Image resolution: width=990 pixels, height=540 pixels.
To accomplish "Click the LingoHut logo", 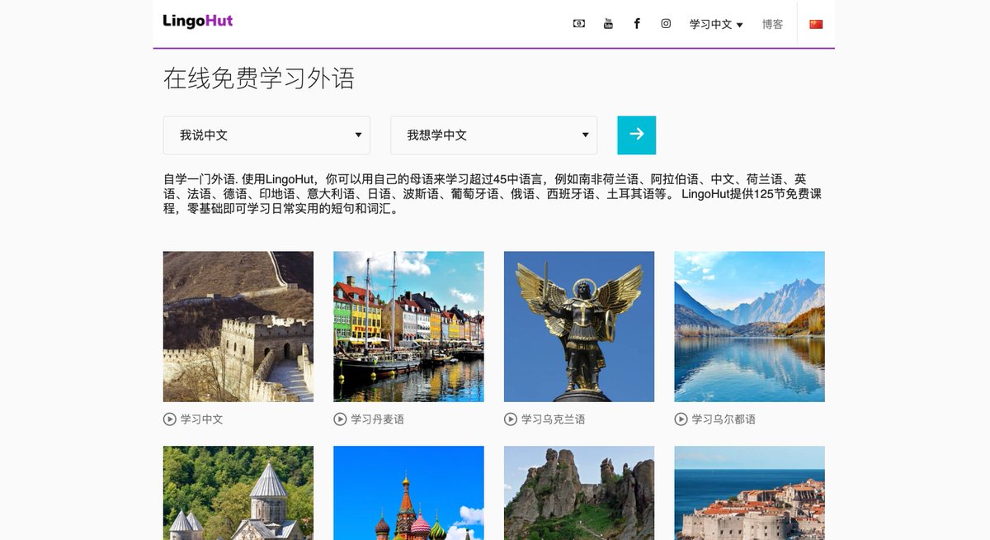I will click(198, 21).
